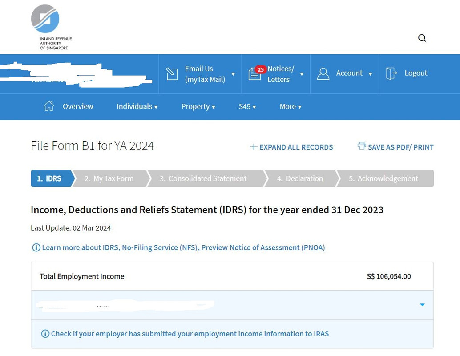Expand the S45 menu

(247, 106)
